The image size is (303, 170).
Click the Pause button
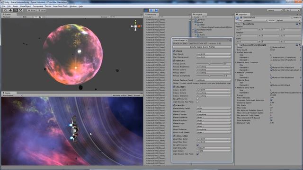click(x=151, y=10)
